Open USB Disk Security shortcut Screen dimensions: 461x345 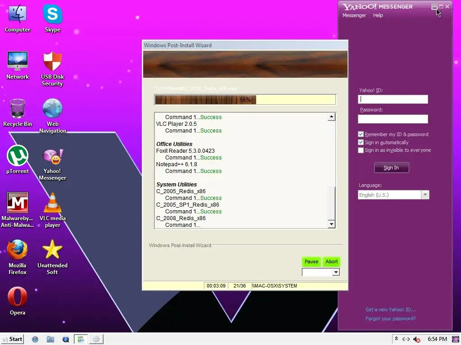click(x=52, y=69)
